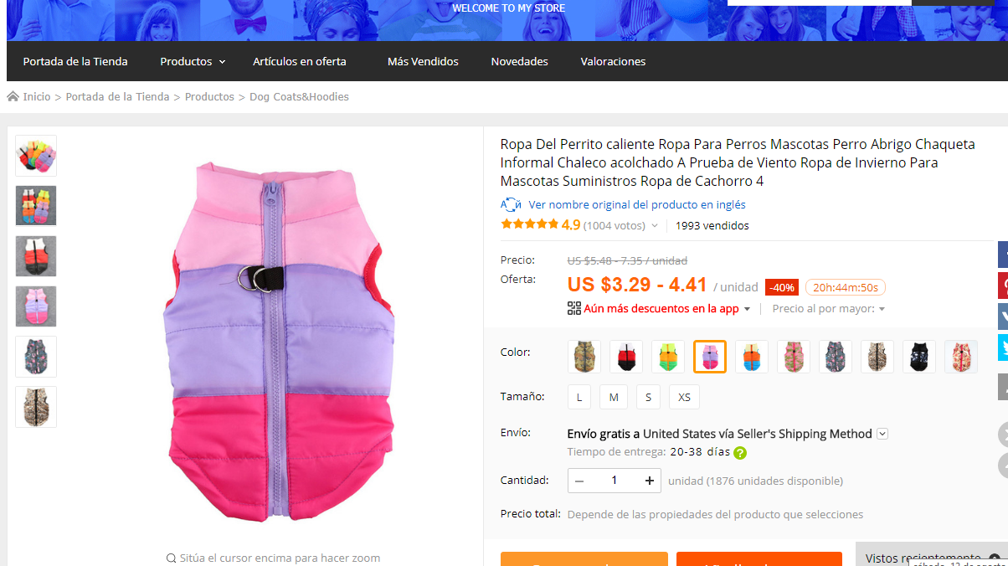
Task: Share on Twitter using the side icon
Action: 1002,347
